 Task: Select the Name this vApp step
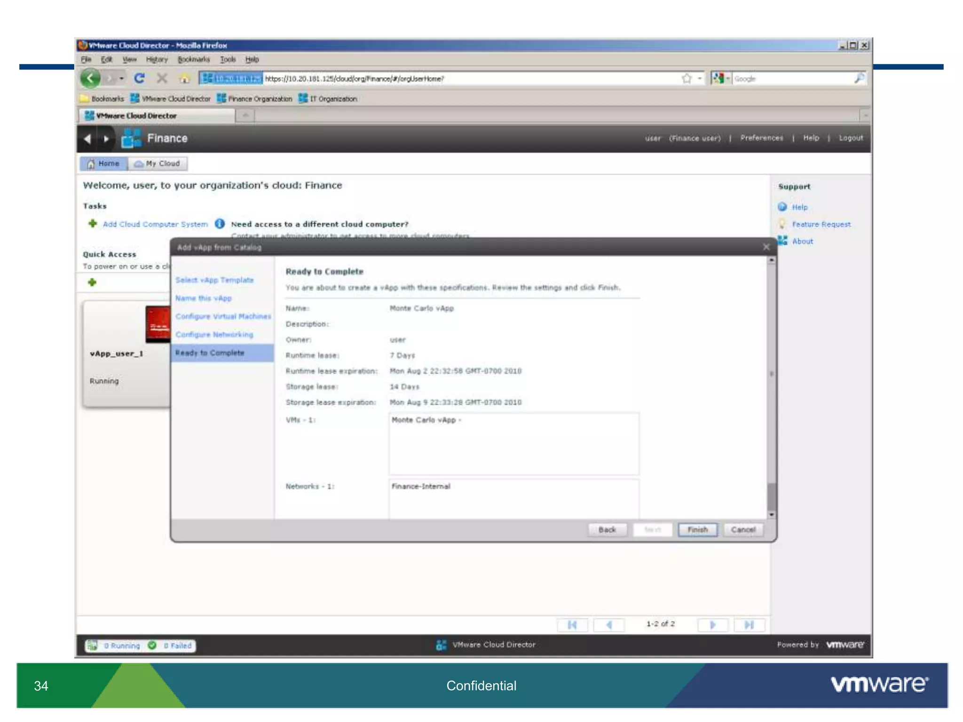[x=204, y=298]
